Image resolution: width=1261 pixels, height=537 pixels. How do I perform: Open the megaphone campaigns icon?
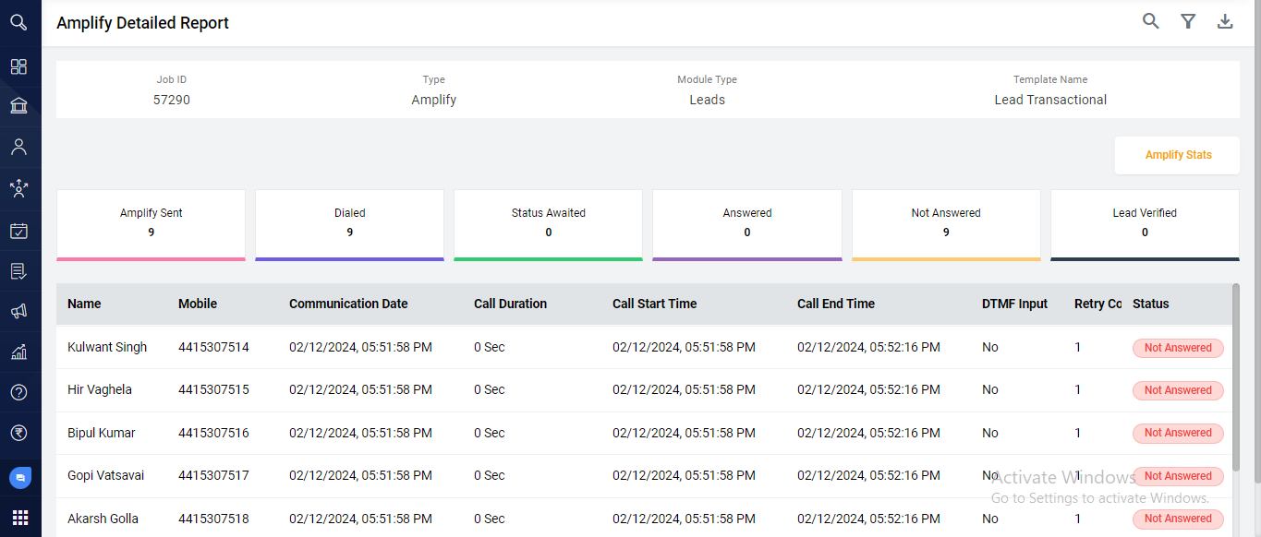(18, 312)
